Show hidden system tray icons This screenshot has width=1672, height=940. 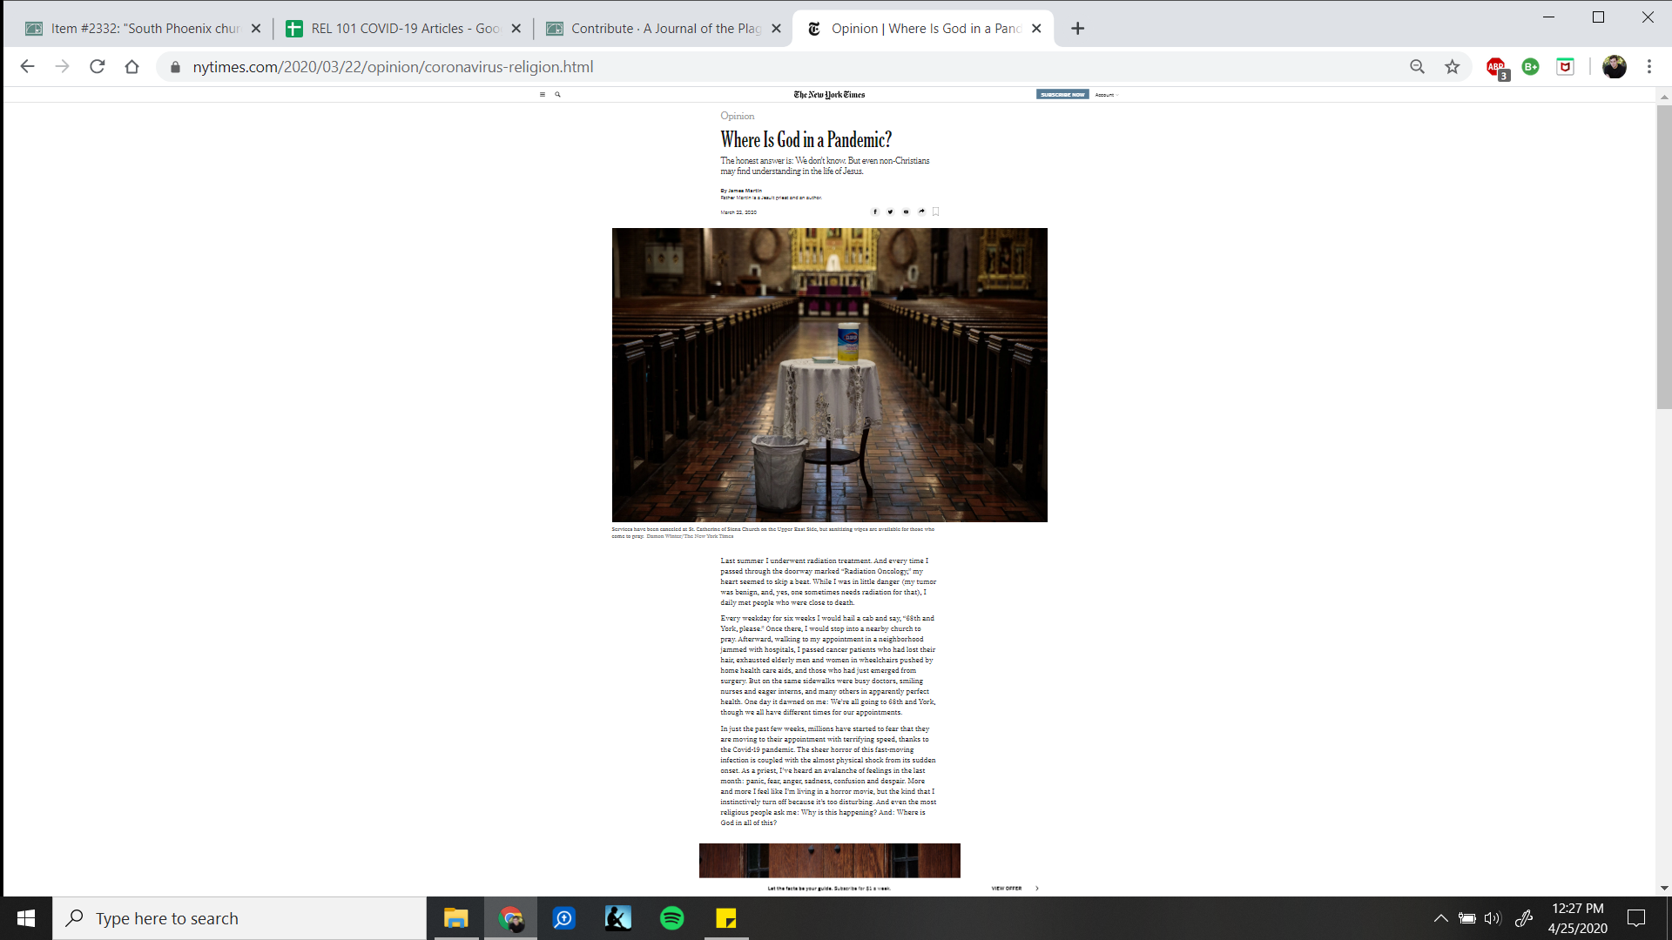1440,918
